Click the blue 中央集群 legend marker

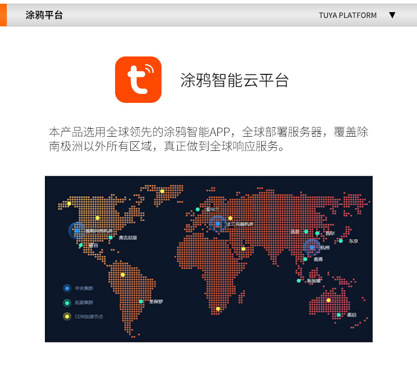tap(67, 288)
